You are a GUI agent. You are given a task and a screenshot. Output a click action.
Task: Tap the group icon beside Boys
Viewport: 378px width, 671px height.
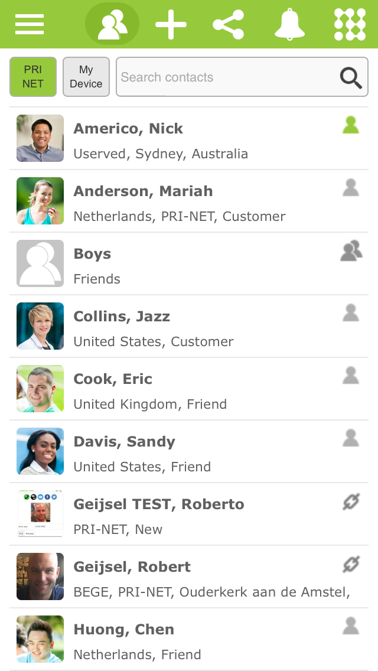(x=351, y=251)
